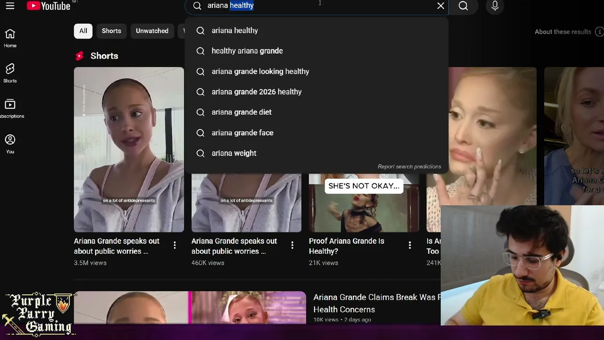Image resolution: width=604 pixels, height=340 pixels.
Task: Open short title above 3.5M views
Action: [117, 246]
